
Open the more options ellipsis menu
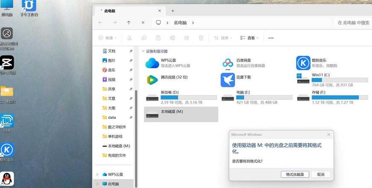[x=271, y=38]
